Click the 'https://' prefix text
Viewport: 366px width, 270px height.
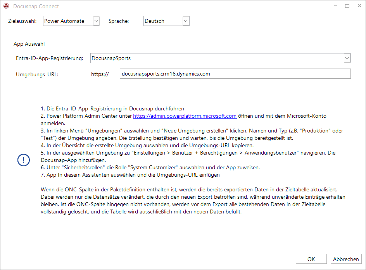[100, 74]
